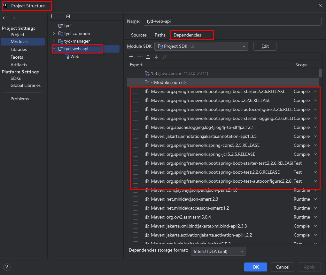Click the Module source folder icon
Screen dimensions: 326x275
(147, 83)
